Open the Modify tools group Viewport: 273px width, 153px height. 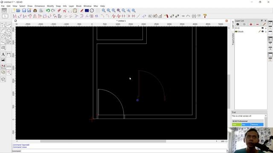click(3, 67)
